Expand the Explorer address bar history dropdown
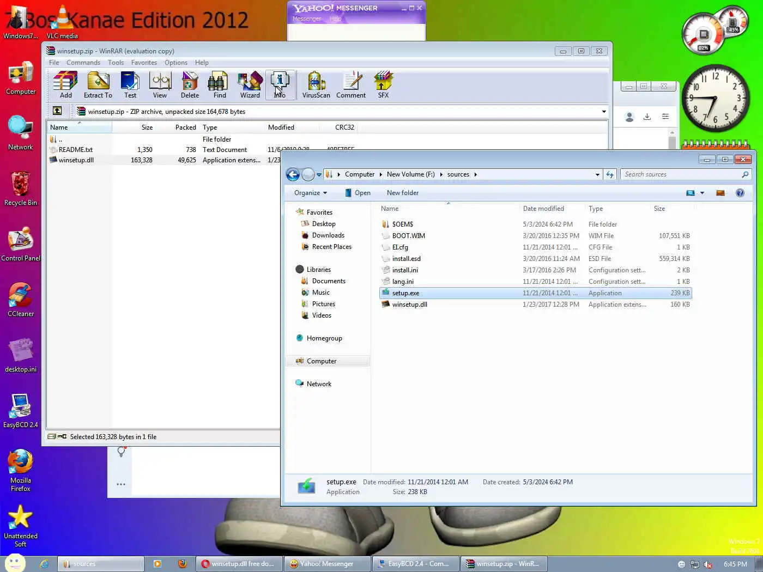 (597, 175)
